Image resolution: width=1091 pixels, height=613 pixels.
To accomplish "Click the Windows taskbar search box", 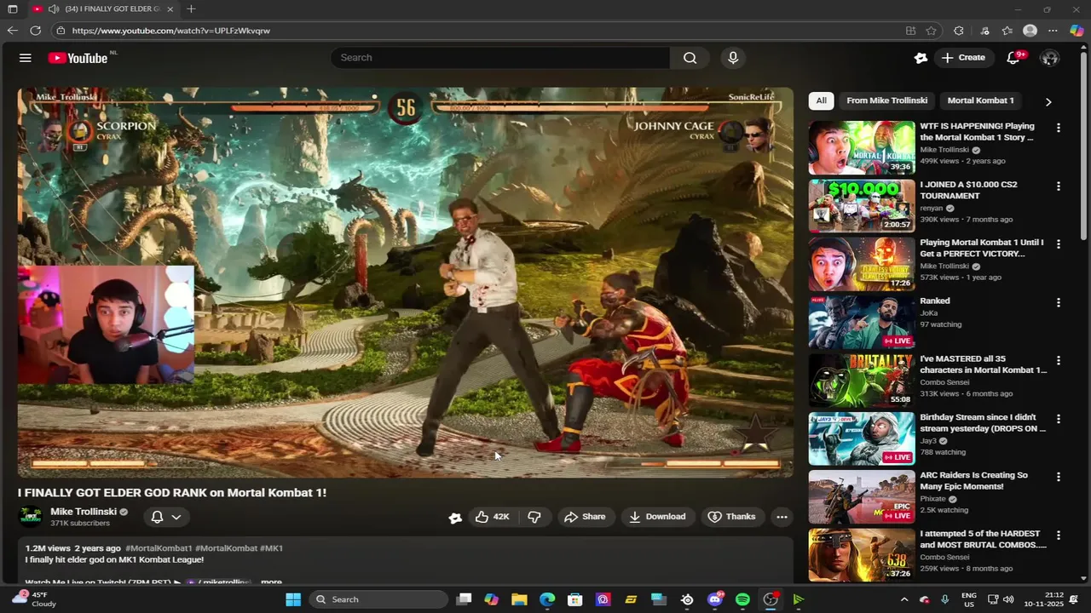I will 378,599.
